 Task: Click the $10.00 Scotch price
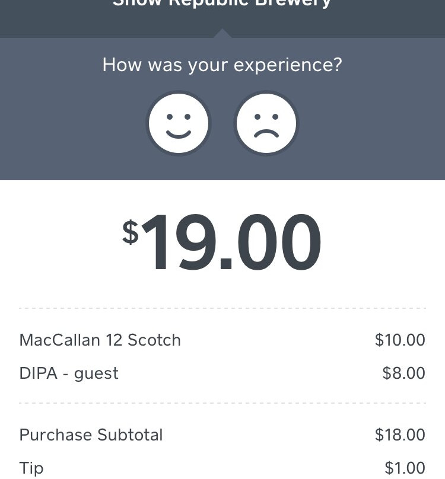point(400,340)
